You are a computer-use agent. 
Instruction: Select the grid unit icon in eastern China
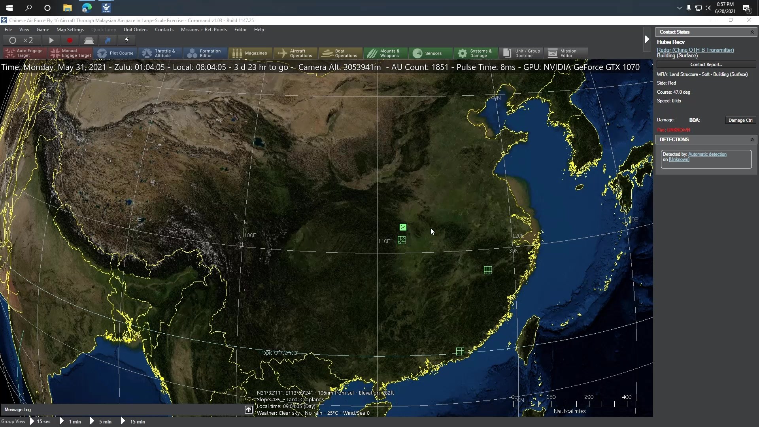tap(488, 270)
